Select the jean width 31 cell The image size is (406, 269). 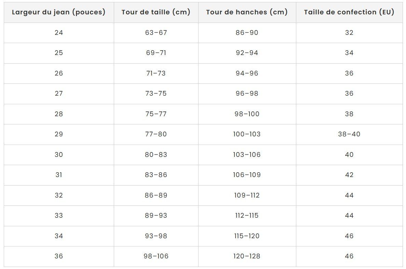(x=59, y=175)
